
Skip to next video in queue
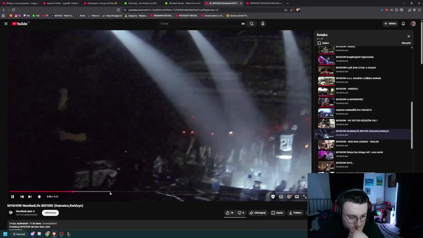[x=30, y=196]
